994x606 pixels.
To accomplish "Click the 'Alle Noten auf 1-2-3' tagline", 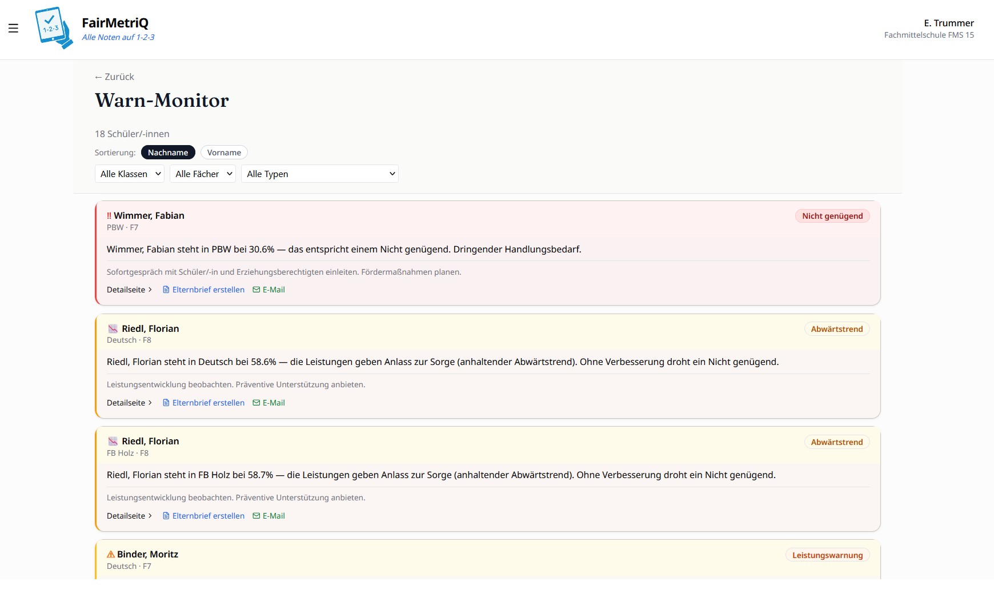I will coord(118,37).
